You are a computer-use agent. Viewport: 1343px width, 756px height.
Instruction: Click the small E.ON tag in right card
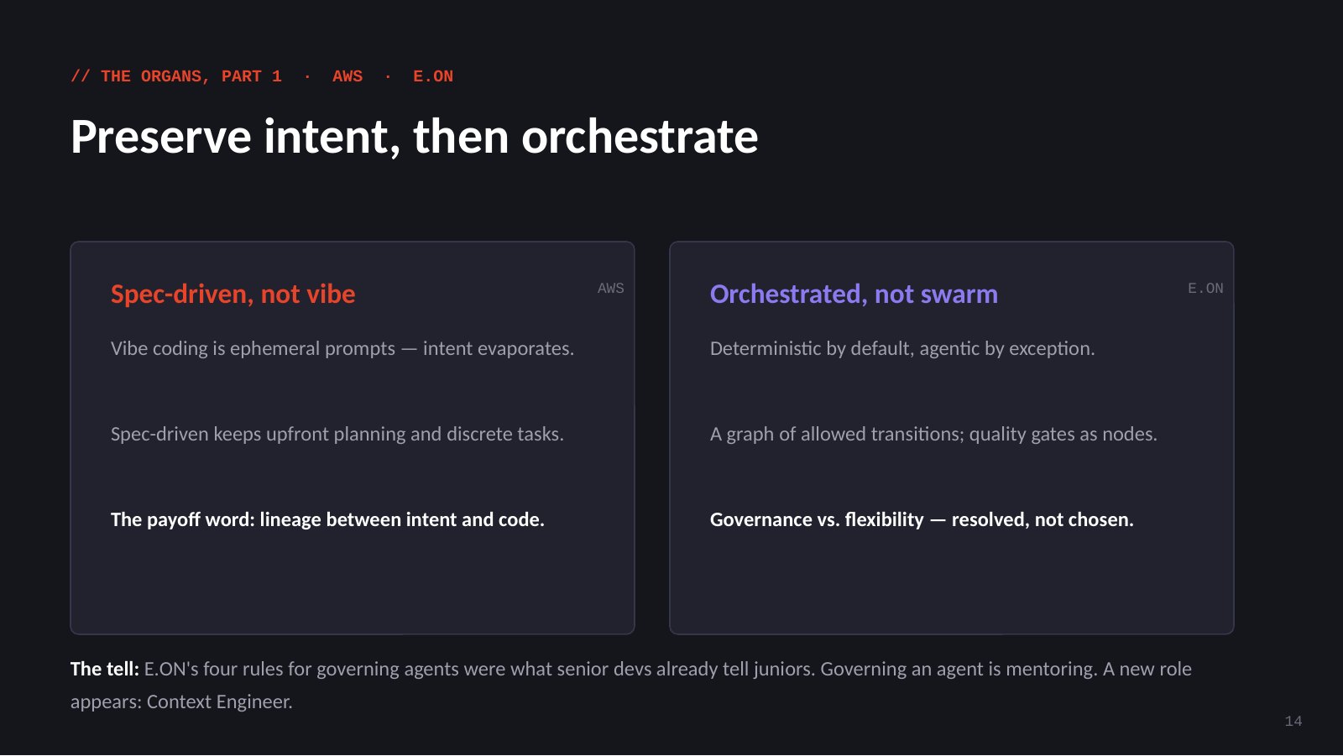pos(1205,289)
